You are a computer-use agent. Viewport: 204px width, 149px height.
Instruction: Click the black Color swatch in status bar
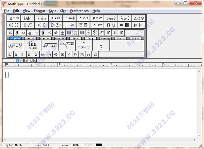coord(99,145)
